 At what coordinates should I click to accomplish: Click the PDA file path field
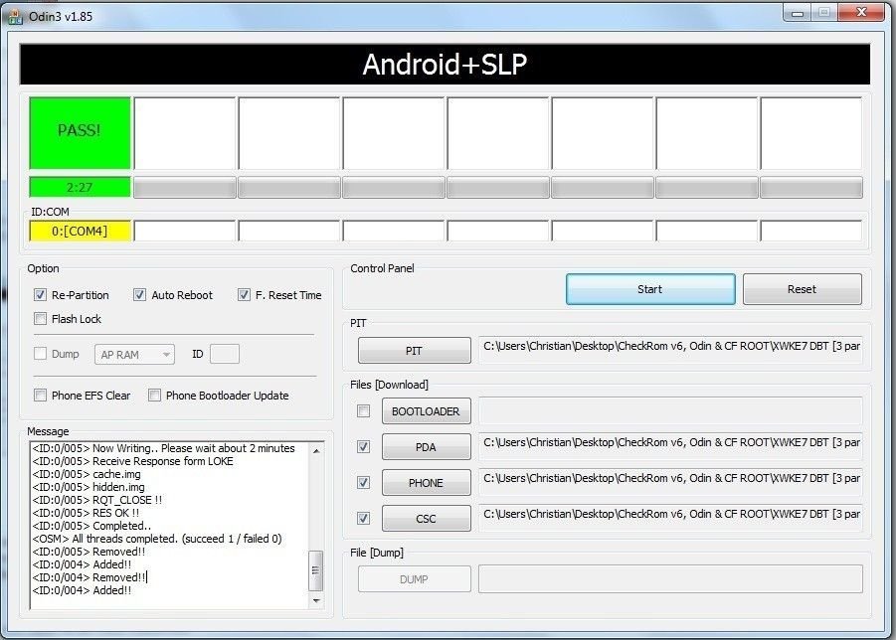(670, 446)
